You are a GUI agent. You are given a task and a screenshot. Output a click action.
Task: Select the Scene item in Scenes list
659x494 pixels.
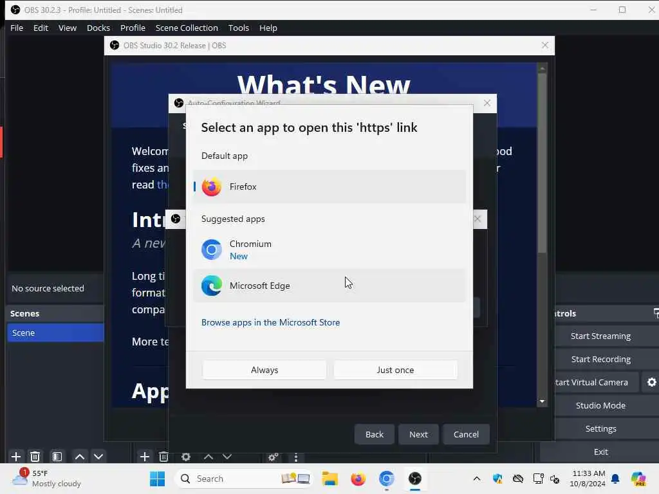[55, 333]
